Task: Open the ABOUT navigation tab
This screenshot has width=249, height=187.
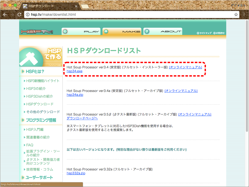Action: 163,31
